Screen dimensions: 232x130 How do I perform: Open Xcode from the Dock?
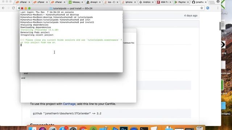(104, 128)
